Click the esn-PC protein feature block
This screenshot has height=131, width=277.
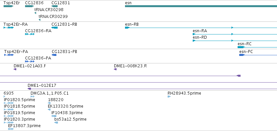[242, 55]
